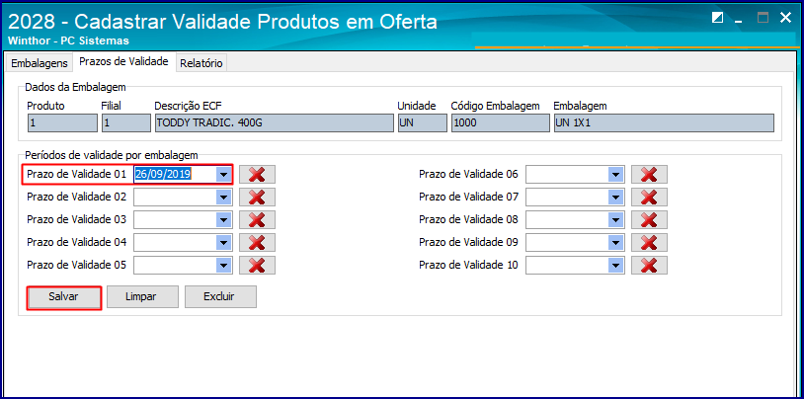804x399 pixels.
Task: Open date dropdown for Prazo de Validade 07
Action: tap(615, 197)
